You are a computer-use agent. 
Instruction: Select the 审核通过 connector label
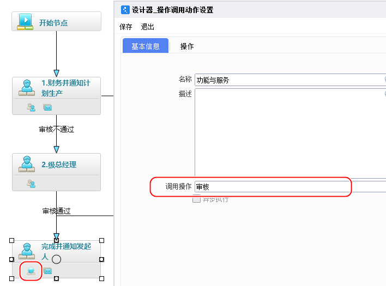pos(56,211)
